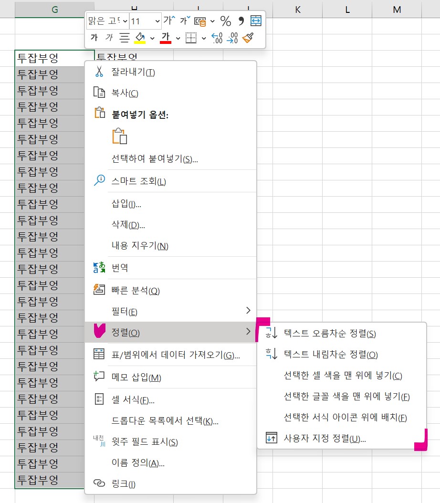
Task: Choose 스마트 조회(L) menu item
Action: pos(171,181)
